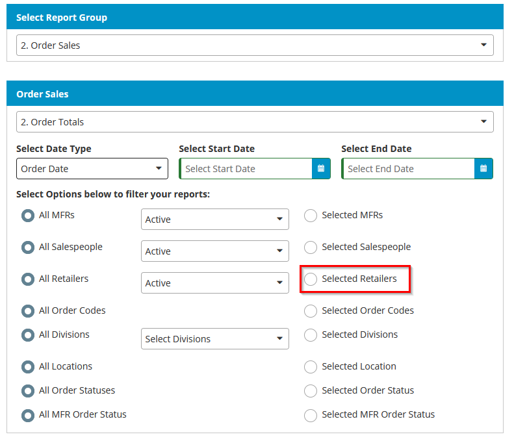Viewport: 514px width, 441px height.
Task: Expand the Order Date type dropdown
Action: [92, 169]
